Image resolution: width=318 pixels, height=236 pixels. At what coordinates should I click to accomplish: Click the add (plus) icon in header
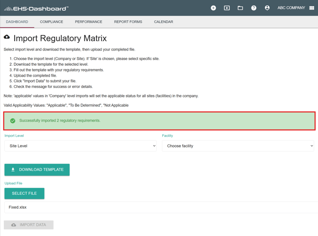tap(213, 8)
